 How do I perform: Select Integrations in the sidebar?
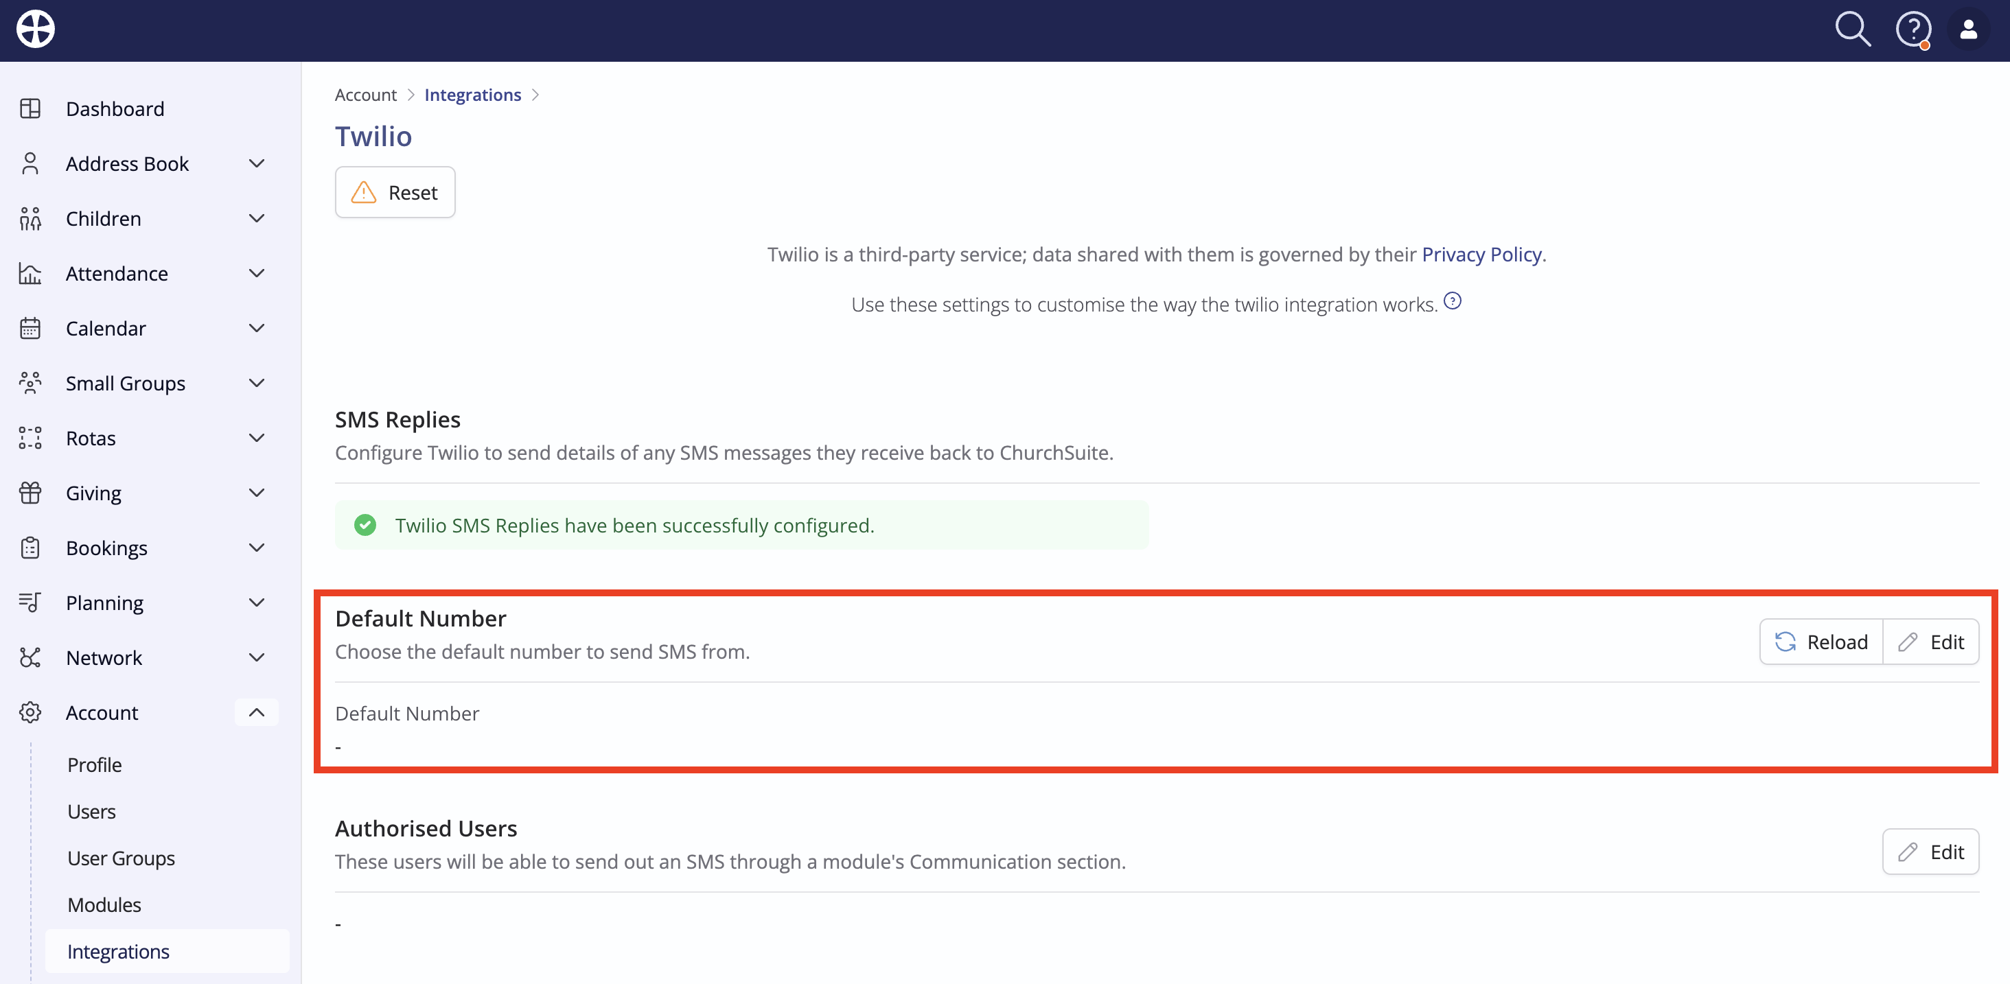(167, 951)
